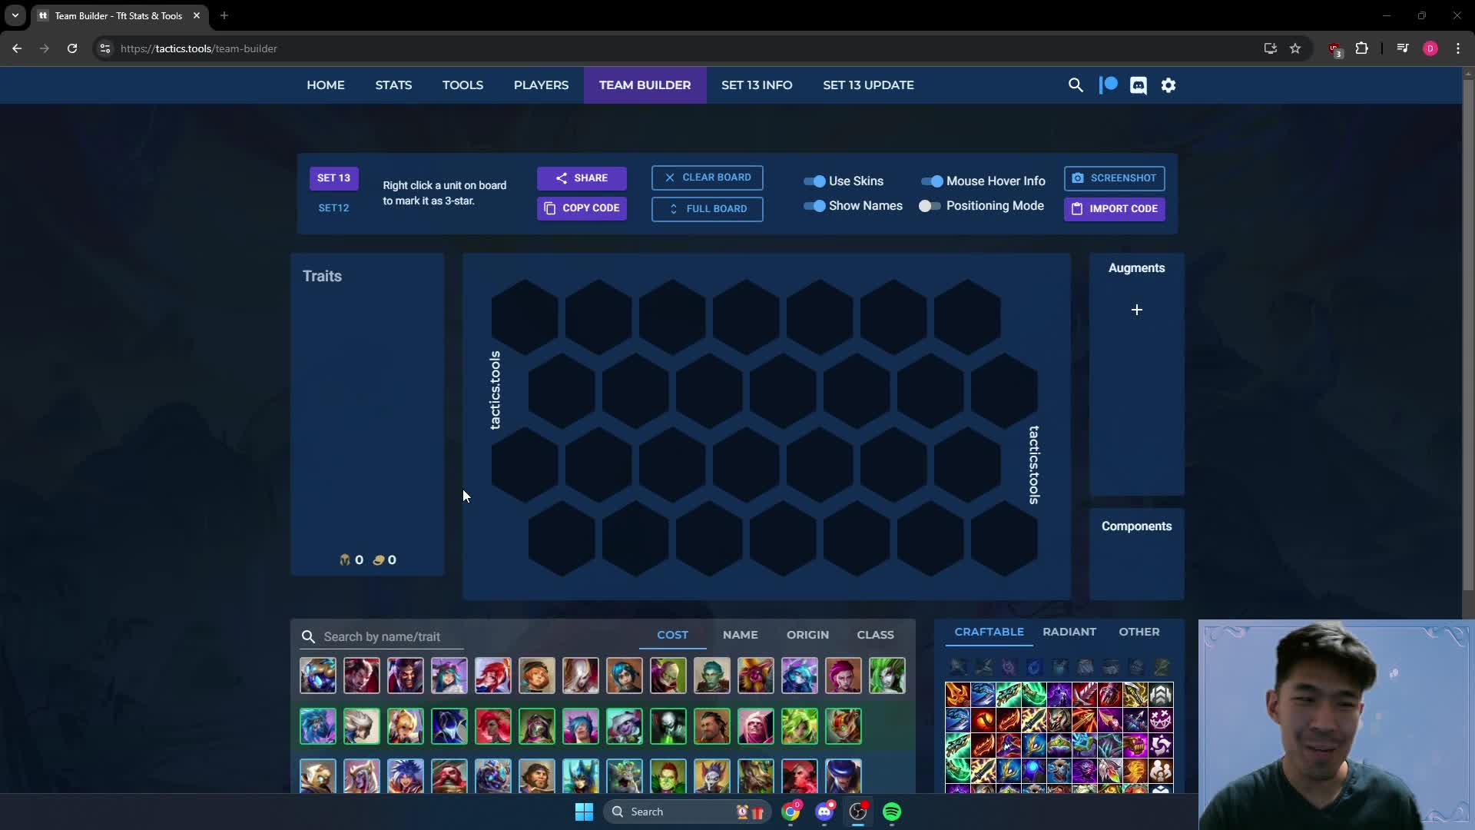
Task: Expand the board with FULL BOARD
Action: pos(708,209)
